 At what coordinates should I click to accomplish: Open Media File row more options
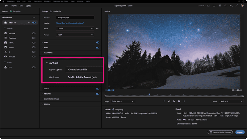tap(29, 23)
